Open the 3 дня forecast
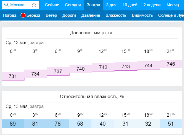 111,5
